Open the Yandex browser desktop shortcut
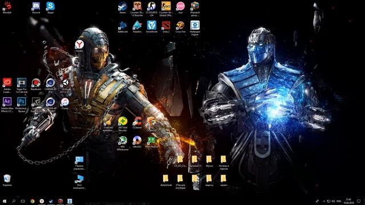The height and width of the screenshot is (205, 365). 79,46
